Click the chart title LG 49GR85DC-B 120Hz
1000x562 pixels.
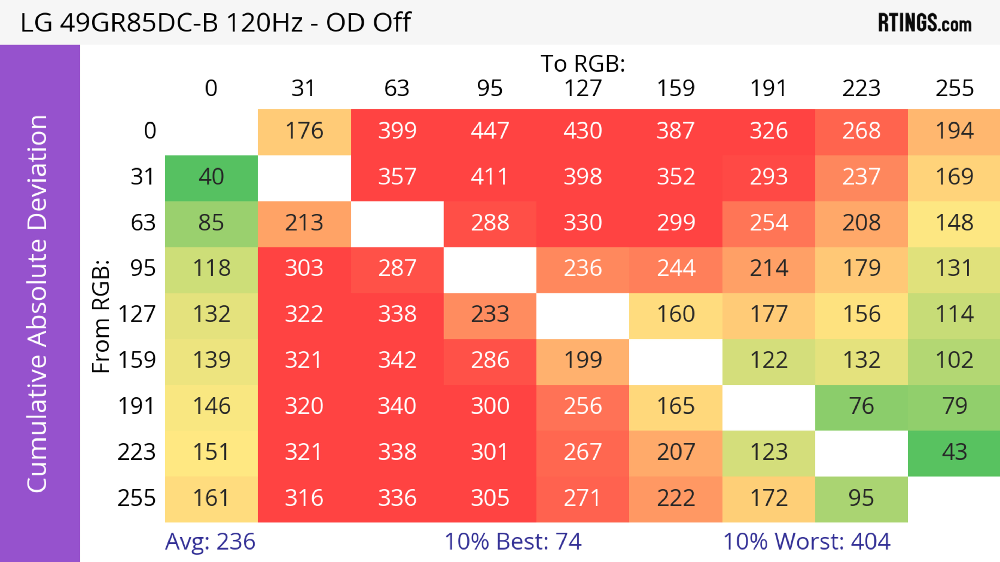(x=215, y=22)
